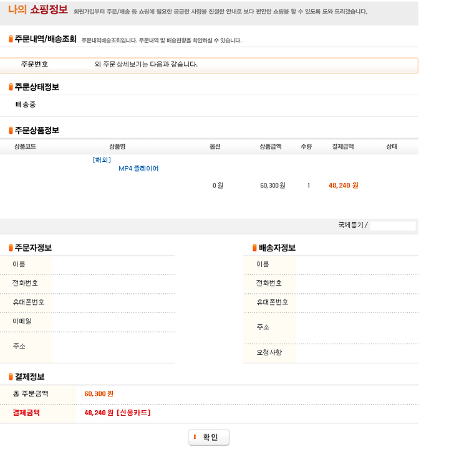Image resolution: width=449 pixels, height=450 pixels.
Task: Click the 상태 column header
Action: pos(392,147)
